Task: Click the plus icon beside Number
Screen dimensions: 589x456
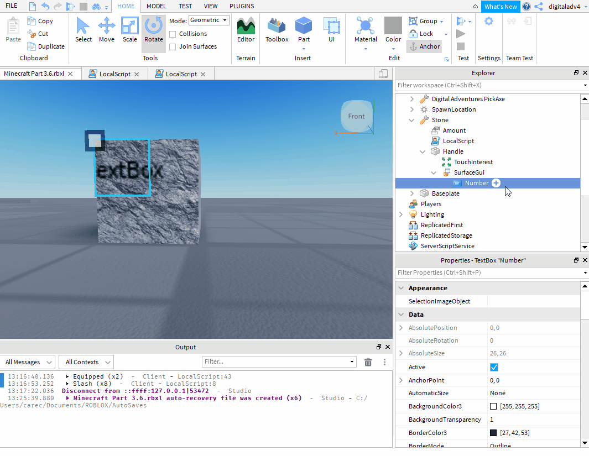Action: 496,183
